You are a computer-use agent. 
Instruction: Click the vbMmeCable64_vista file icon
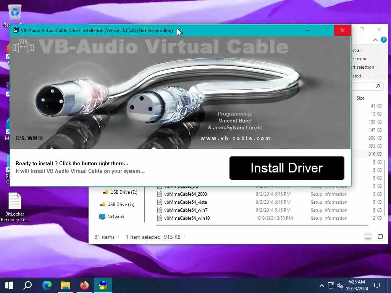tap(159, 202)
